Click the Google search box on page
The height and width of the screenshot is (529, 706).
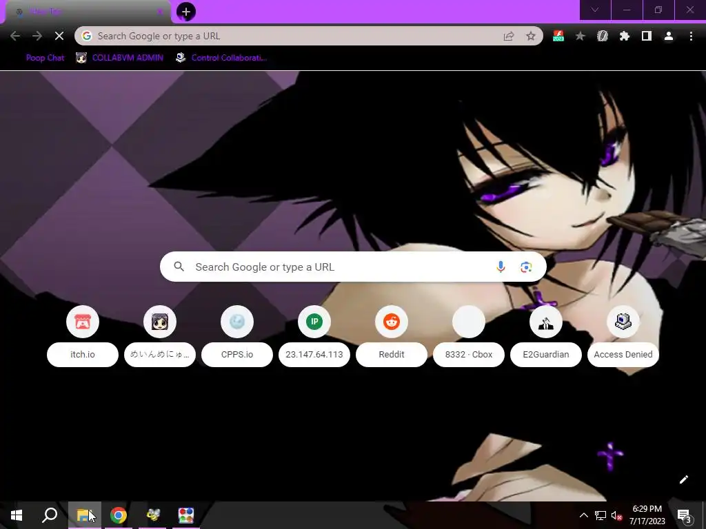tap(353, 267)
